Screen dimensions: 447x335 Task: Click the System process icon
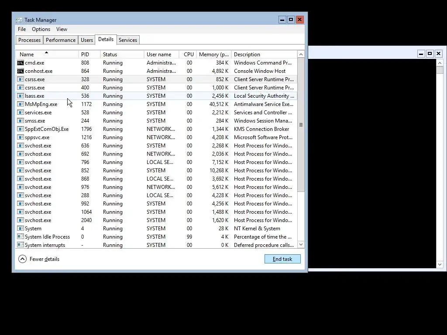[x=20, y=228]
